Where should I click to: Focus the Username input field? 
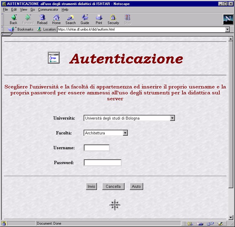coord(97,148)
